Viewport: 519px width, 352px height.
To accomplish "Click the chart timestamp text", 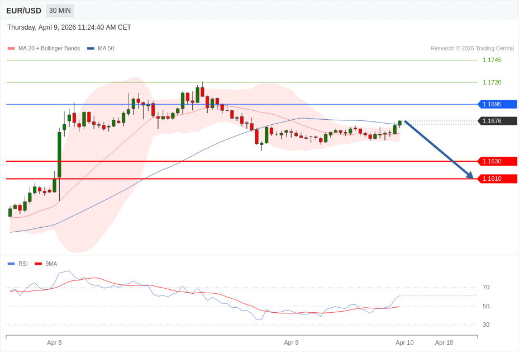I will pyautogui.click(x=69, y=27).
